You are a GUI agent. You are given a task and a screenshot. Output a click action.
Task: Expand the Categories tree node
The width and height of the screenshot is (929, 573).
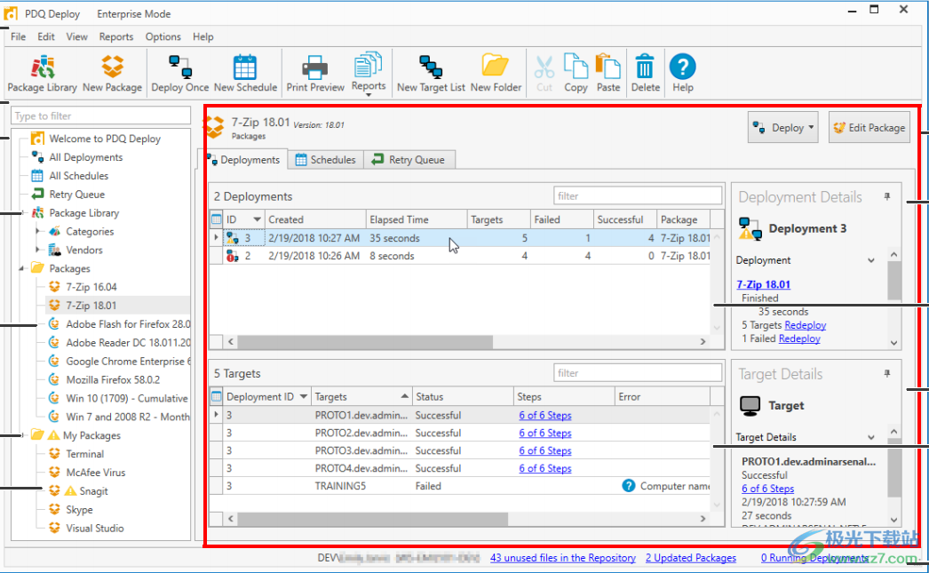[x=37, y=231]
